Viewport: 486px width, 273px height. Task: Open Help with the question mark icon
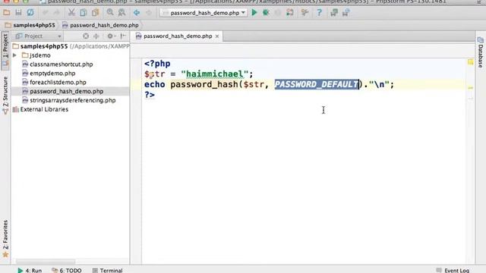tap(319, 13)
